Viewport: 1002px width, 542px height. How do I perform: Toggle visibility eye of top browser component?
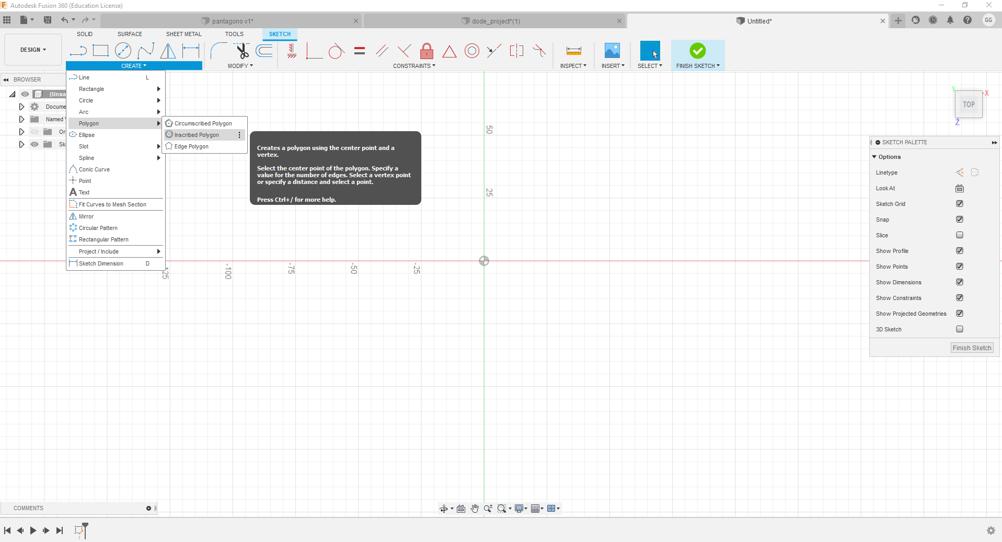[x=25, y=94]
